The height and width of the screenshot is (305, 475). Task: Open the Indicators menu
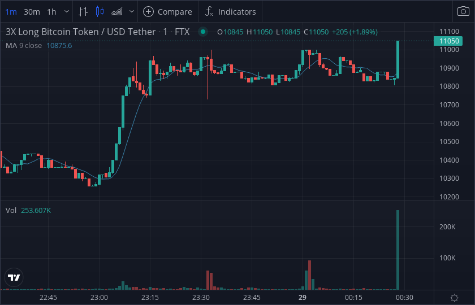pyautogui.click(x=231, y=12)
